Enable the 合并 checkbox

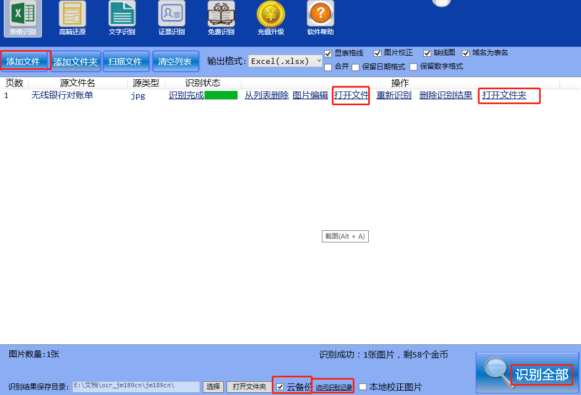[328, 67]
